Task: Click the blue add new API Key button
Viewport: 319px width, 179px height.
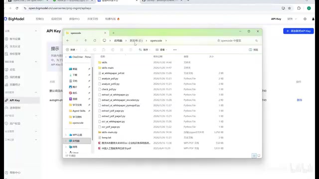Action: pyautogui.click(x=299, y=31)
